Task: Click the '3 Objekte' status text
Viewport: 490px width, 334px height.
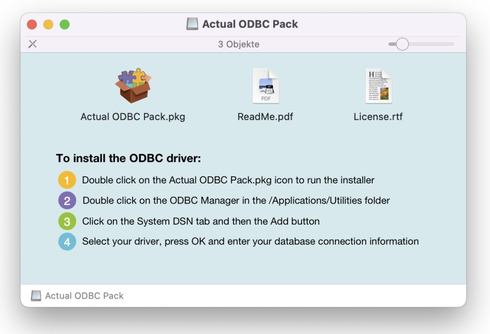Action: pos(239,44)
